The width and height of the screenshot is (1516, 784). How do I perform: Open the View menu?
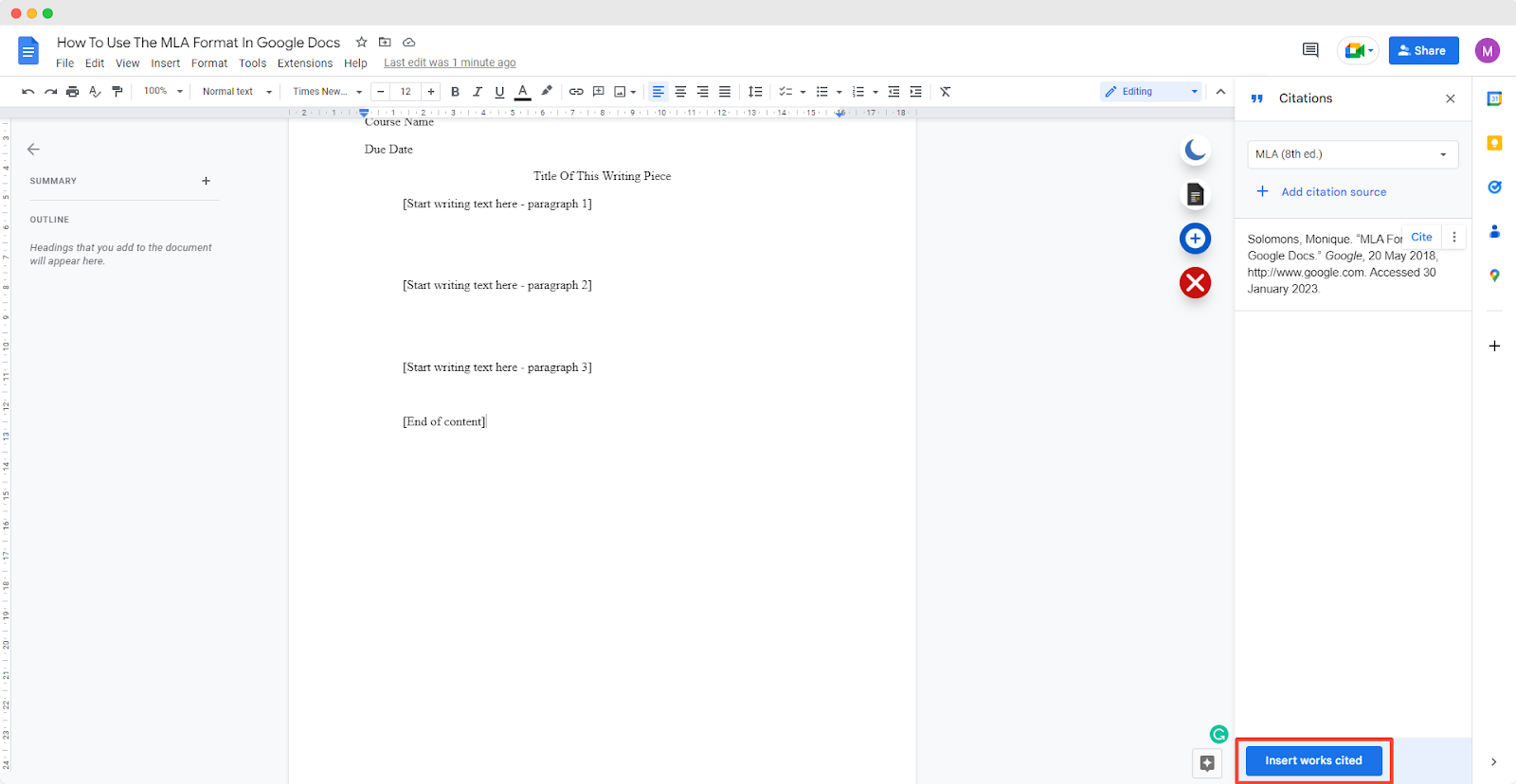pos(128,63)
